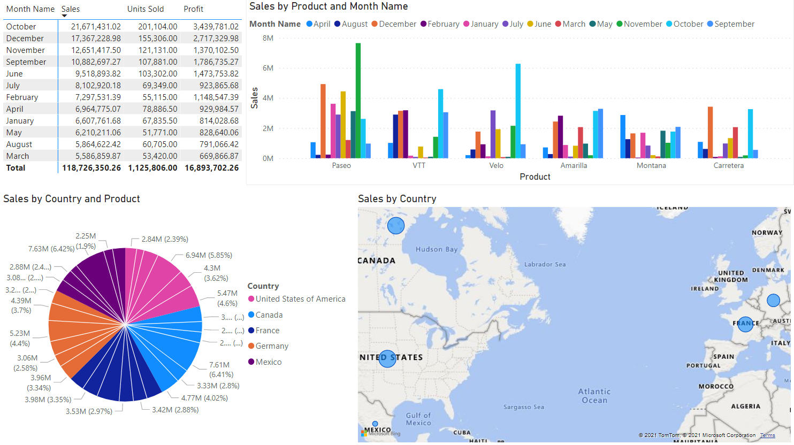
Task: Click the VTT product axis label
Action: pos(419,165)
